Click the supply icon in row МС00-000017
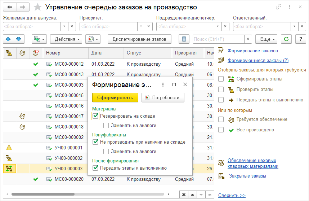This screenshot has width=309, height=201. [x=22, y=116]
